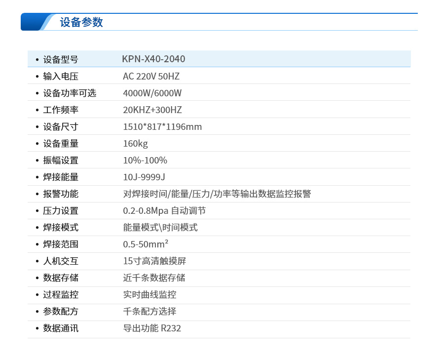This screenshot has height=363, width=439.
Task: Click the 0.5-50mm² welding range value
Action: (x=146, y=244)
